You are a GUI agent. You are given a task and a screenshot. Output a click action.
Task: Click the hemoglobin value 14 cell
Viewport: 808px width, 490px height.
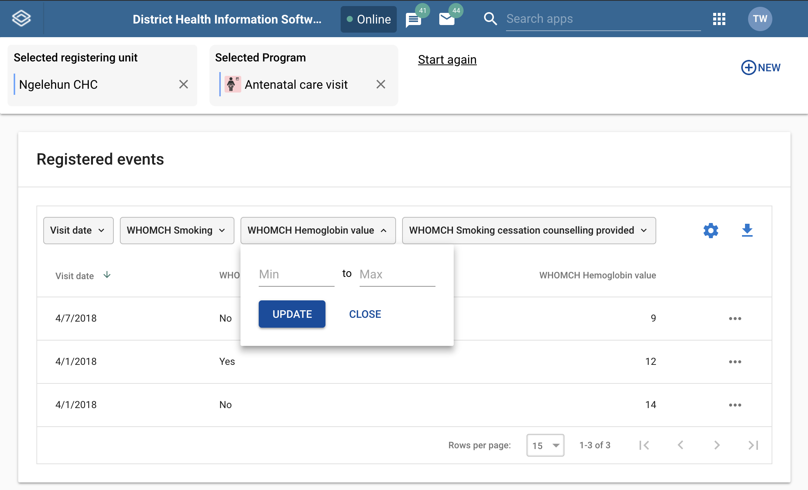(x=651, y=405)
